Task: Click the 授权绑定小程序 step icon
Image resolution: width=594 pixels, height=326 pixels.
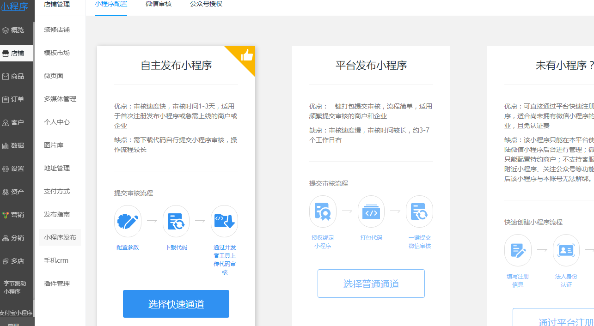Action: coord(323,211)
